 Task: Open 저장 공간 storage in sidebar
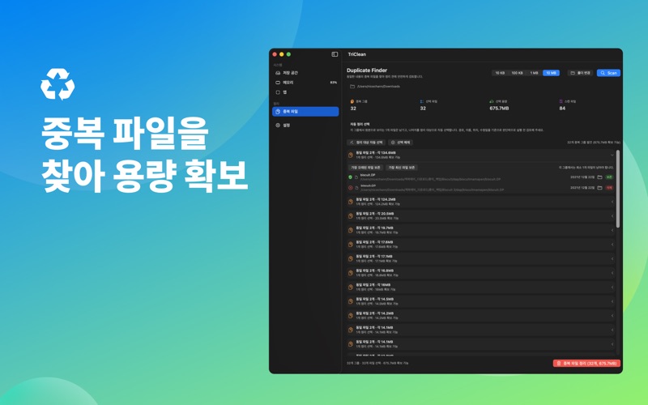(305, 73)
